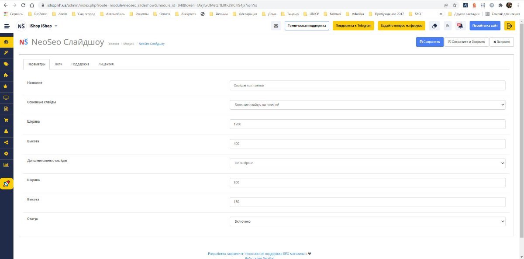Open the Другие закладки folder
The image size is (524, 259).
464,14
